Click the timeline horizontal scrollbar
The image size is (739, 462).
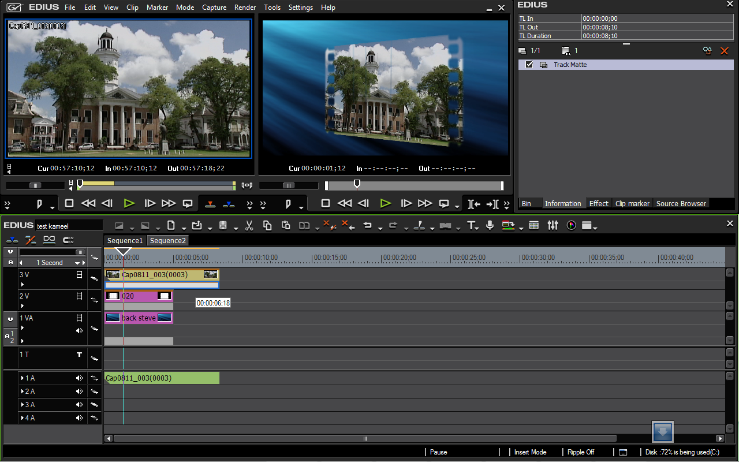365,438
